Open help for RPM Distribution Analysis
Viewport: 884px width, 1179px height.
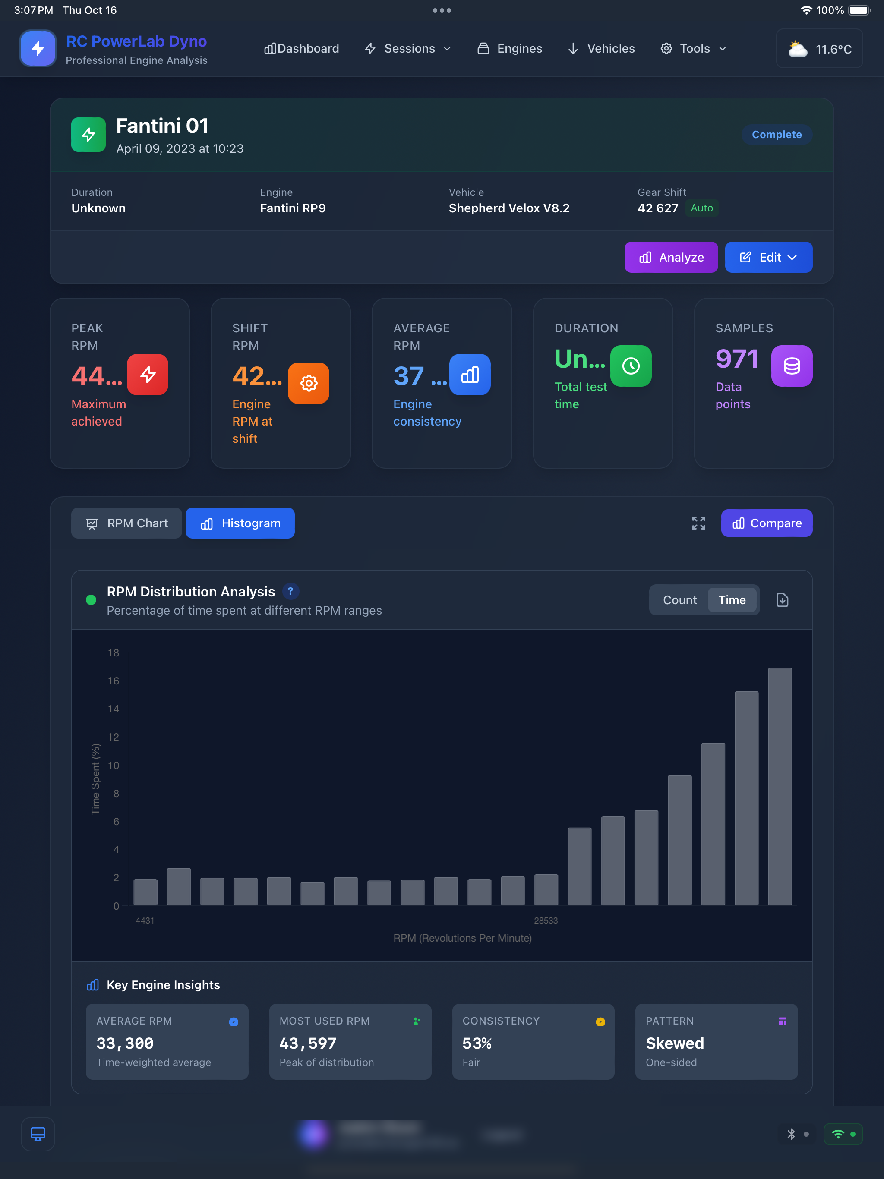[290, 591]
